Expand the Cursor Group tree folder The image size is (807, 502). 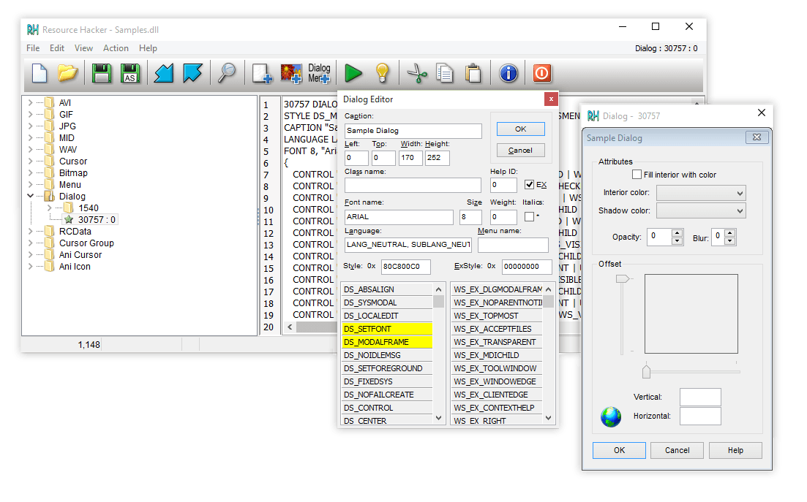point(31,243)
